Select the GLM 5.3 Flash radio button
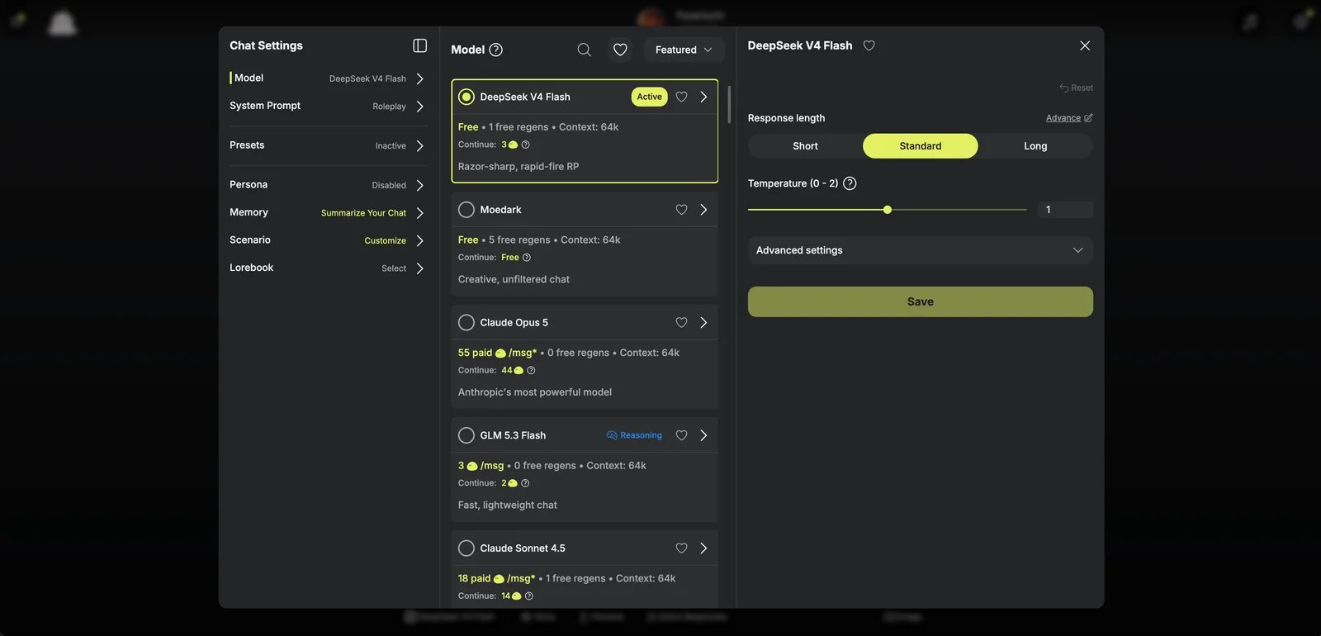The image size is (1321, 636). click(466, 435)
